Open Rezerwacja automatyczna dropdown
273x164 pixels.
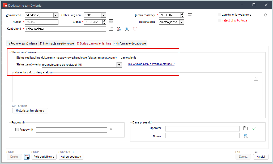pyautogui.click(x=182, y=22)
